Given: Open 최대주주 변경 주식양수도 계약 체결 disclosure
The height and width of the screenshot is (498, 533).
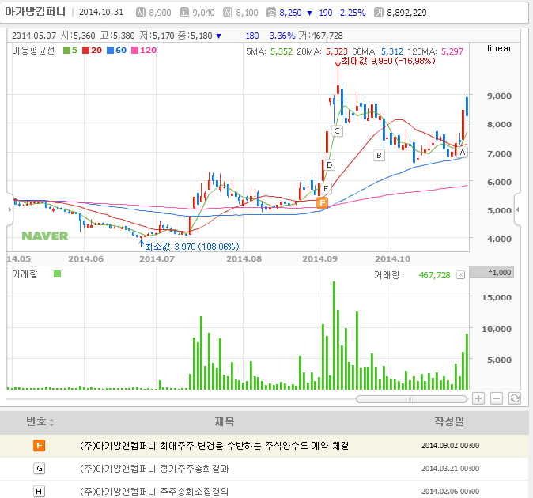Looking at the screenshot, I should (214, 445).
